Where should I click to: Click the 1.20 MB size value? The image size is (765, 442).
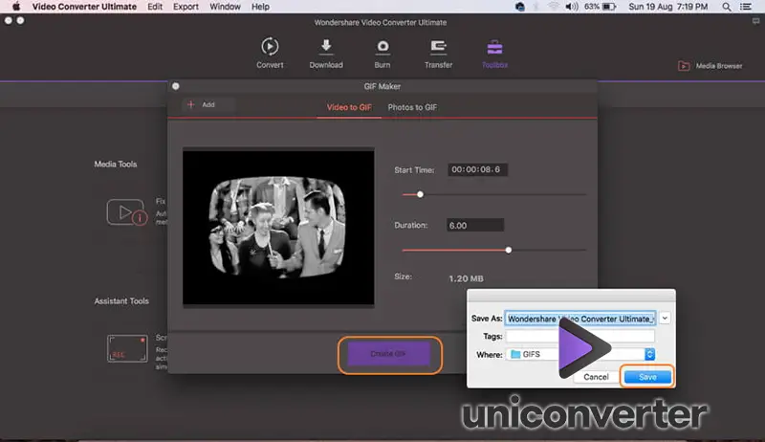(x=466, y=278)
